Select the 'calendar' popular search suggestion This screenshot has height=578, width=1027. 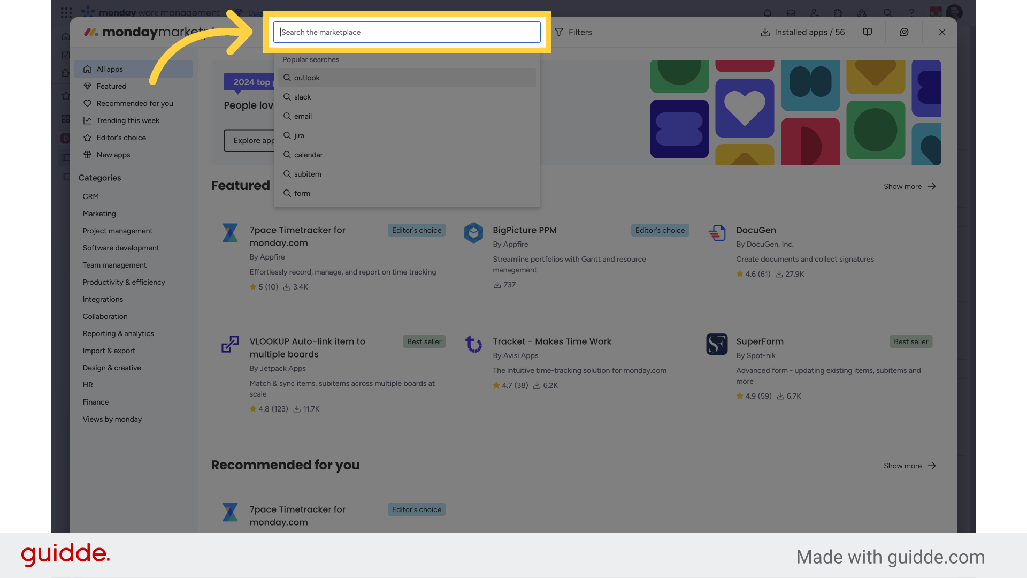[407, 155]
